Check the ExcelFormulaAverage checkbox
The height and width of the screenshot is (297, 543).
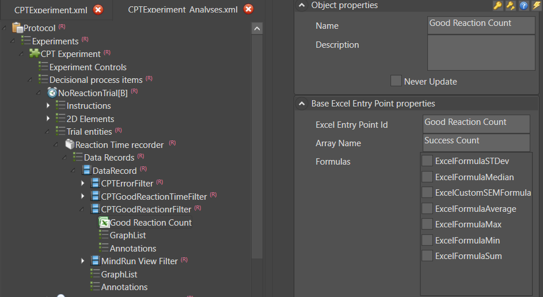427,208
